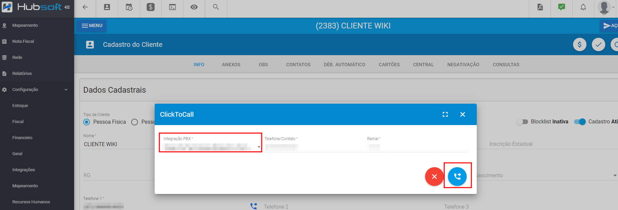Click the MENU button
This screenshot has width=618, height=210.
point(92,26)
